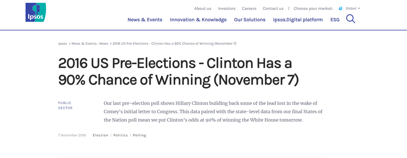Visit the About us page

(x=203, y=9)
